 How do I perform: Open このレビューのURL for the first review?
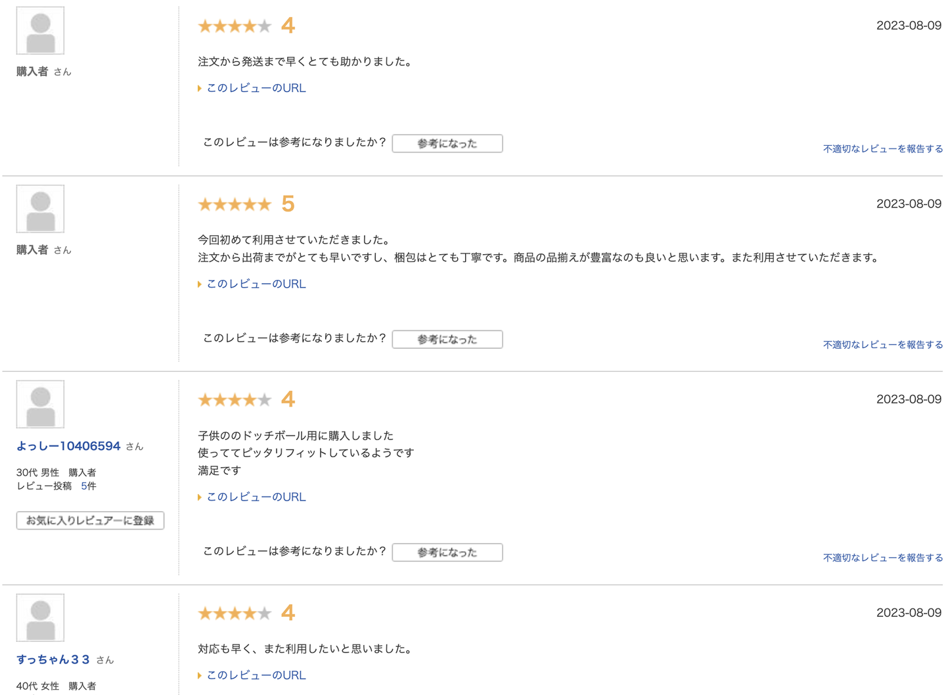(x=256, y=88)
